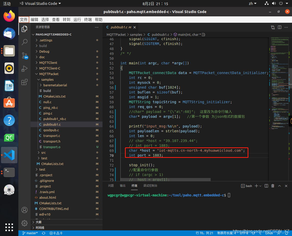Screen dimensions: 292x236
Task: Click the main(int, char * []) breadcrumb
Action: tap(189, 34)
